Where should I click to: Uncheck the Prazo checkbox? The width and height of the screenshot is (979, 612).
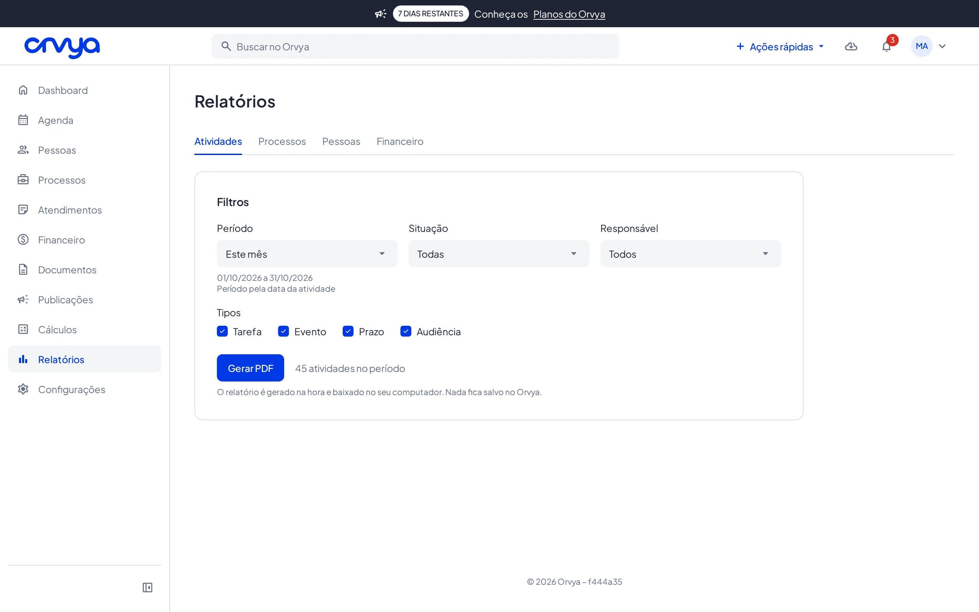point(348,331)
